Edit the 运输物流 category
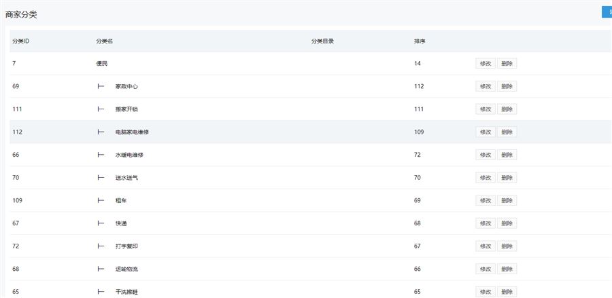The image size is (612, 298). coord(485,269)
